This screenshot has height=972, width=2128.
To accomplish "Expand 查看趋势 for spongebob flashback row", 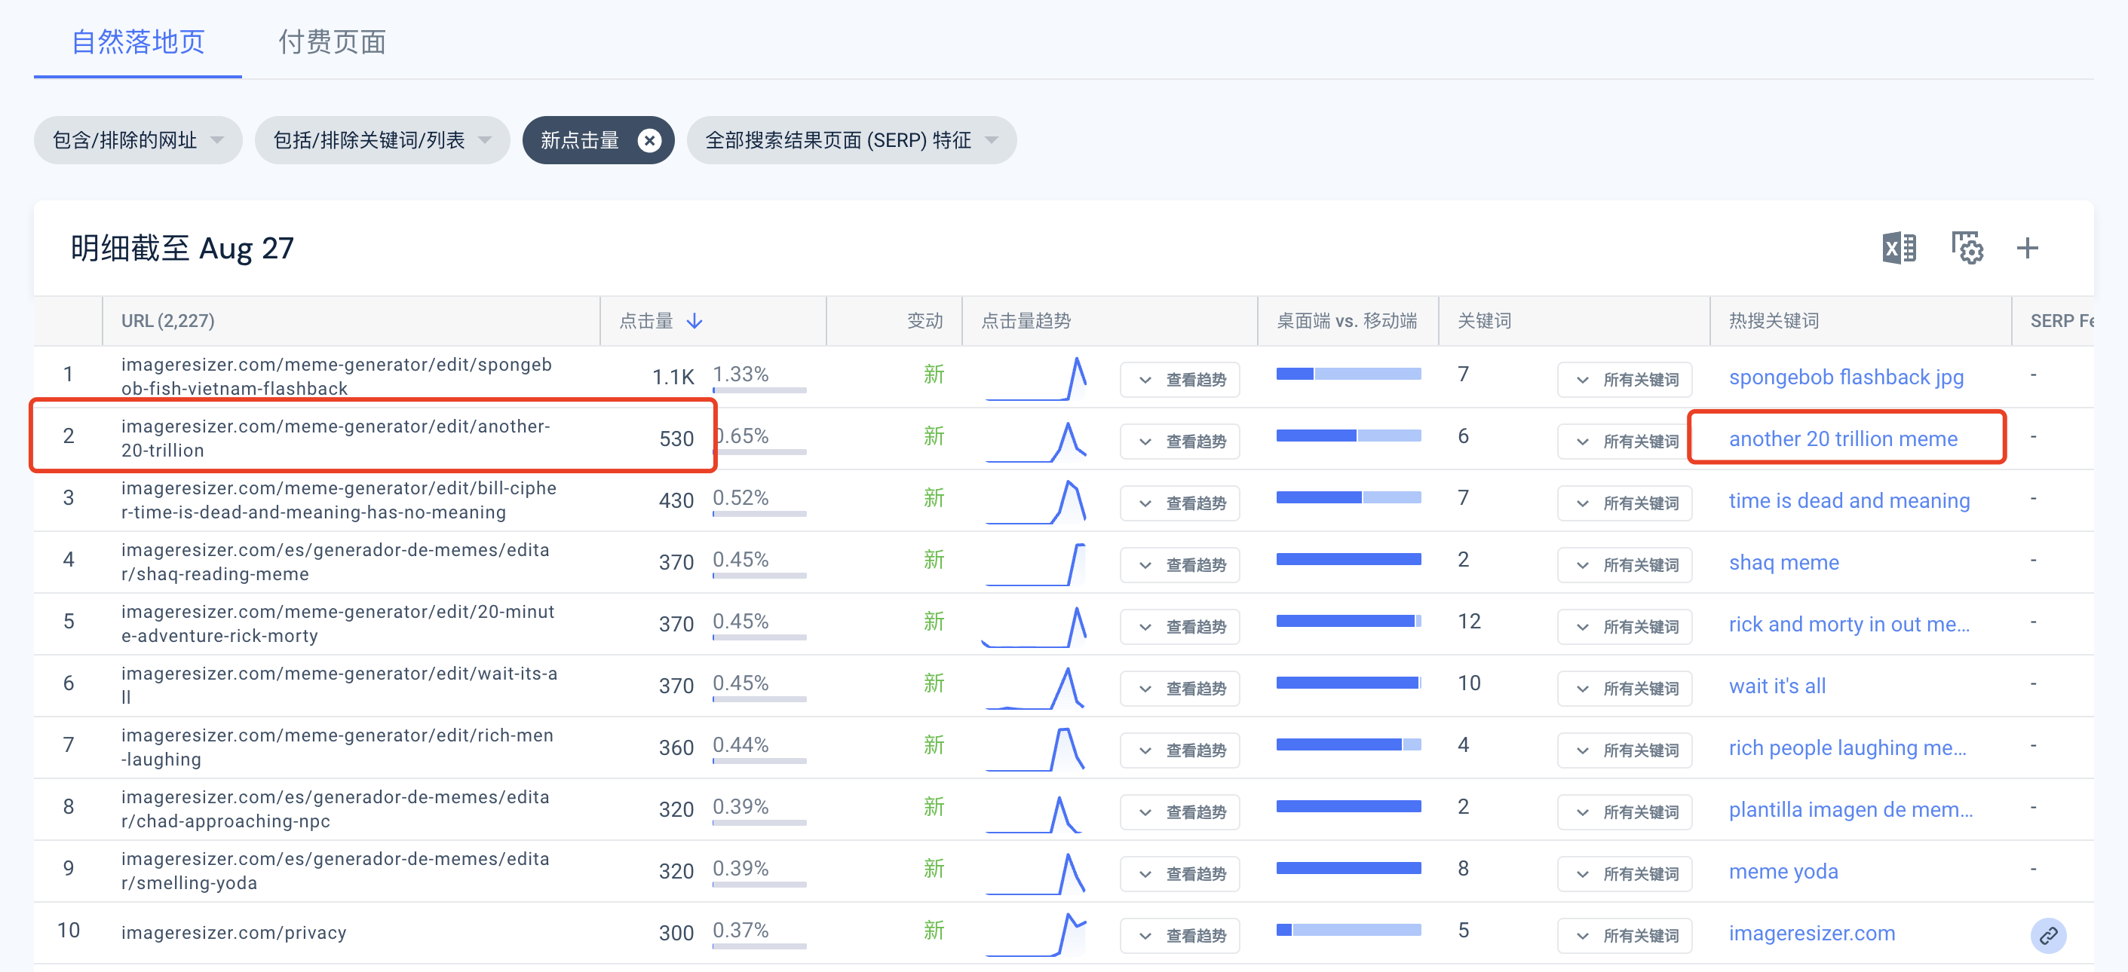I will pyautogui.click(x=1179, y=380).
